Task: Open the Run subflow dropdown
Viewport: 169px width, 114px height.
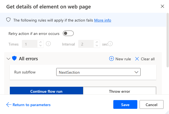Action: pos(98,72)
